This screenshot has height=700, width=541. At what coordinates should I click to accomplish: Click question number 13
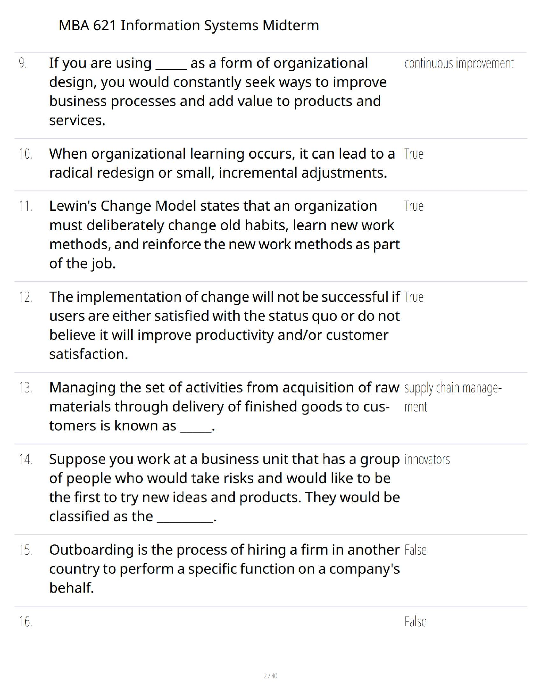(x=26, y=388)
